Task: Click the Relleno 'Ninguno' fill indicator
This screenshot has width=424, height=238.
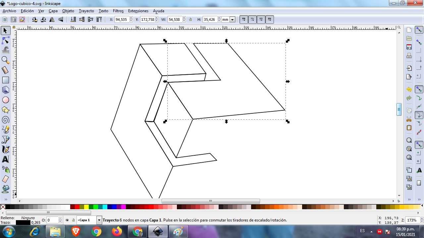Action: (x=28, y=218)
